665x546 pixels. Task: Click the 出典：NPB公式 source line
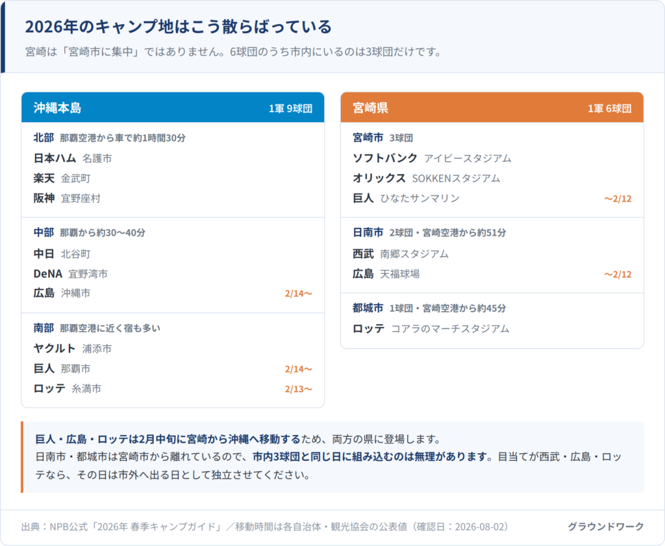coord(265,527)
